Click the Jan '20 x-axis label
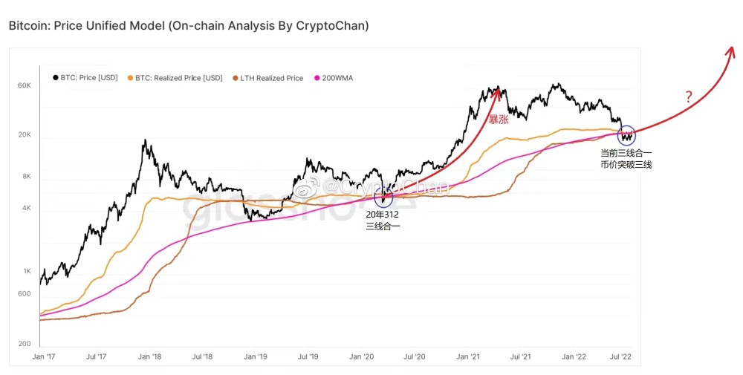Image resolution: width=743 pixels, height=375 pixels. 362,357
